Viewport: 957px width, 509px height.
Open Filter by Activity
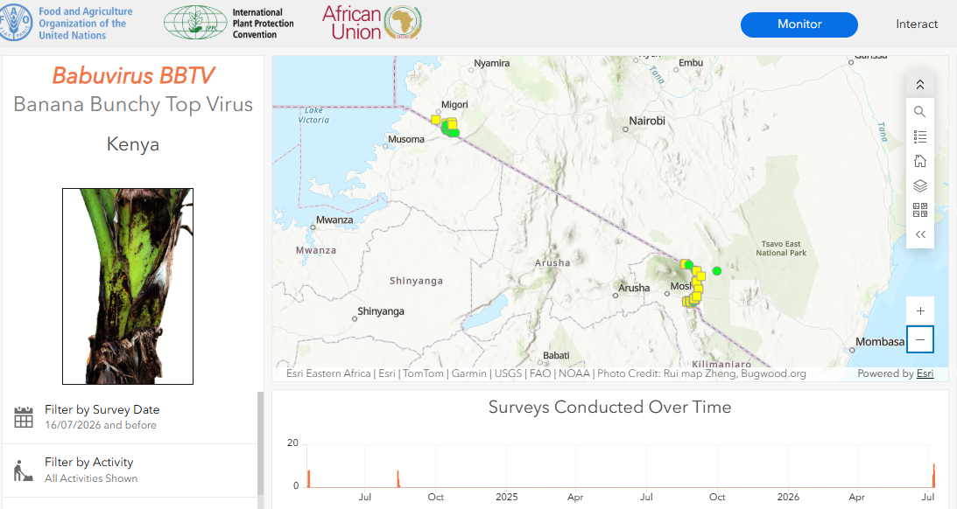coord(130,470)
